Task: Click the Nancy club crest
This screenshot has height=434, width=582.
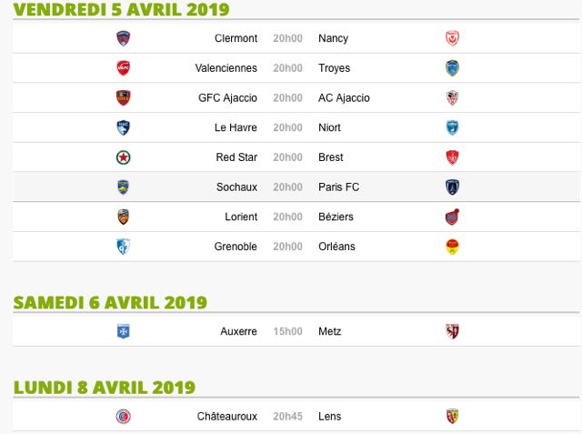Action: (452, 38)
